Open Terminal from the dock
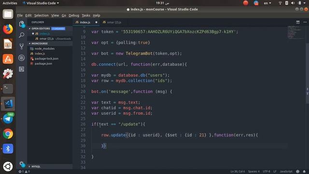This screenshot has height=174, width=309. click(x=8, y=88)
